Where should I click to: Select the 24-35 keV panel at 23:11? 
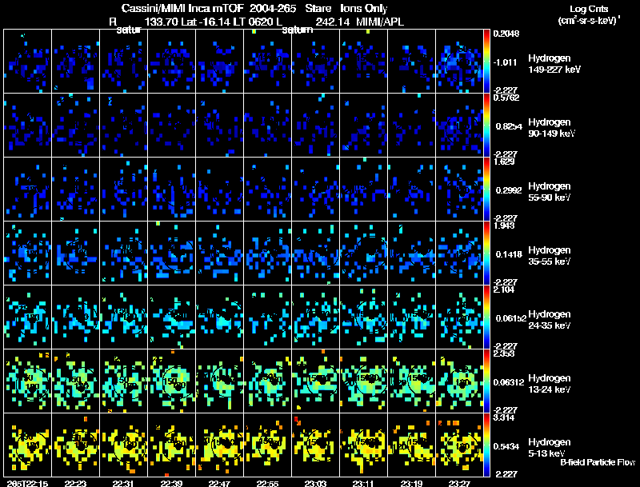(364, 317)
